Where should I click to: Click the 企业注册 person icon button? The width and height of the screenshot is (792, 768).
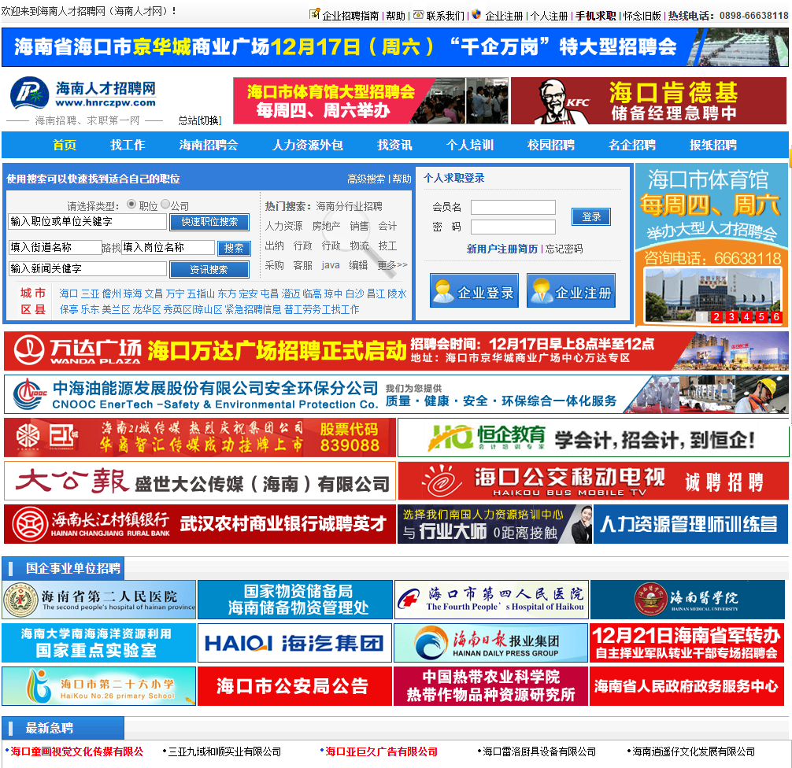[x=571, y=290]
